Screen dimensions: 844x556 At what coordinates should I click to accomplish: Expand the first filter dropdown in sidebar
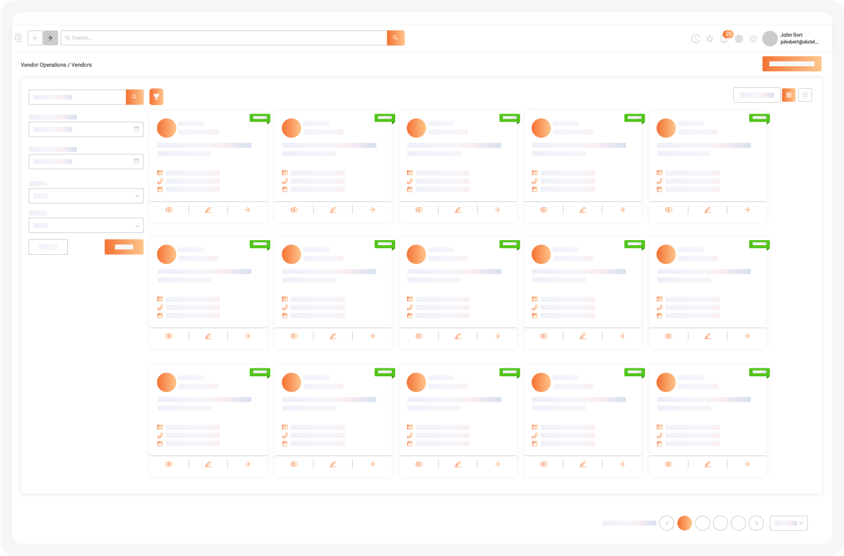(86, 196)
